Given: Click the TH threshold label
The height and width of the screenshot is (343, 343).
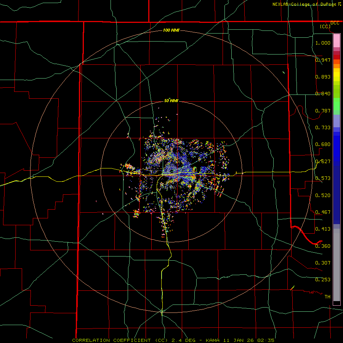Looking at the screenshot, I should (327, 297).
